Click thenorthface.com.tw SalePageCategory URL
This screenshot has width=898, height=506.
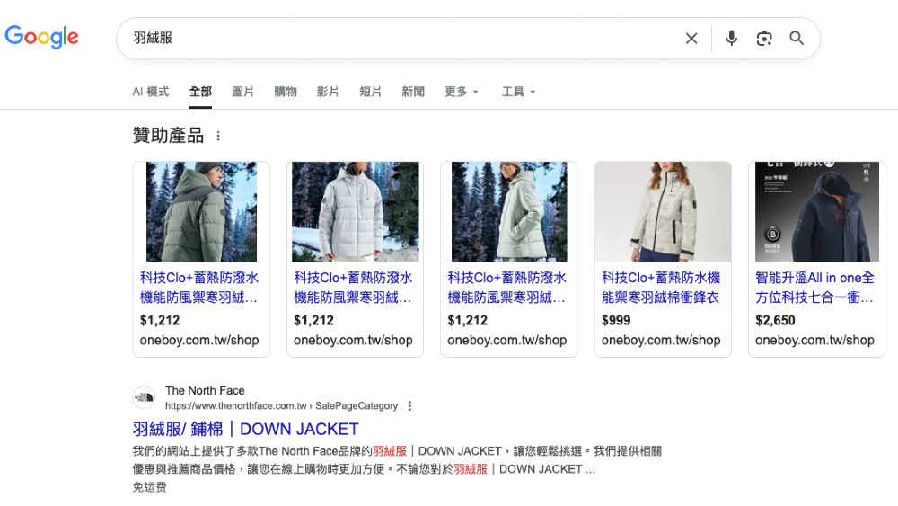coord(281,405)
